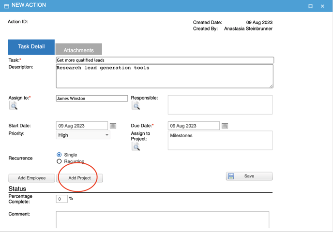333x232 pixels.
Task: Click the Add Employee button
Action: coord(31,178)
